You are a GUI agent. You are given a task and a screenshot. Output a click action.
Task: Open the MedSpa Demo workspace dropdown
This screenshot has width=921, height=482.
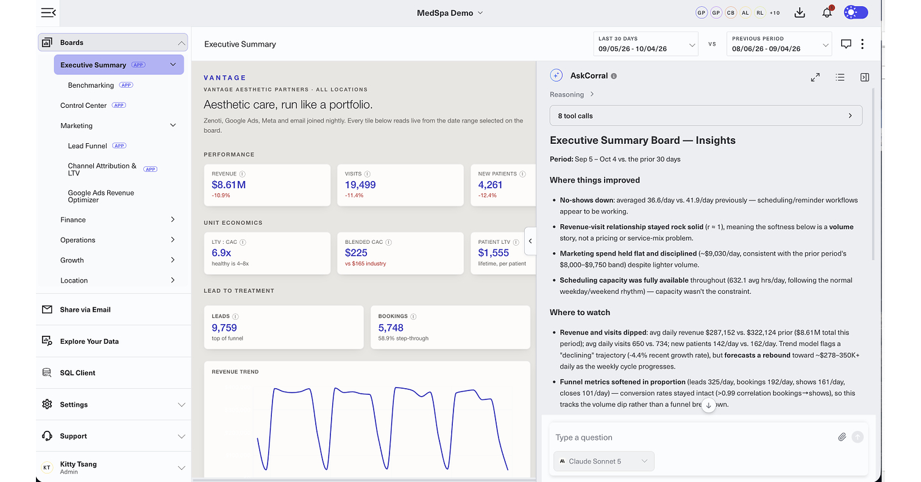(450, 13)
